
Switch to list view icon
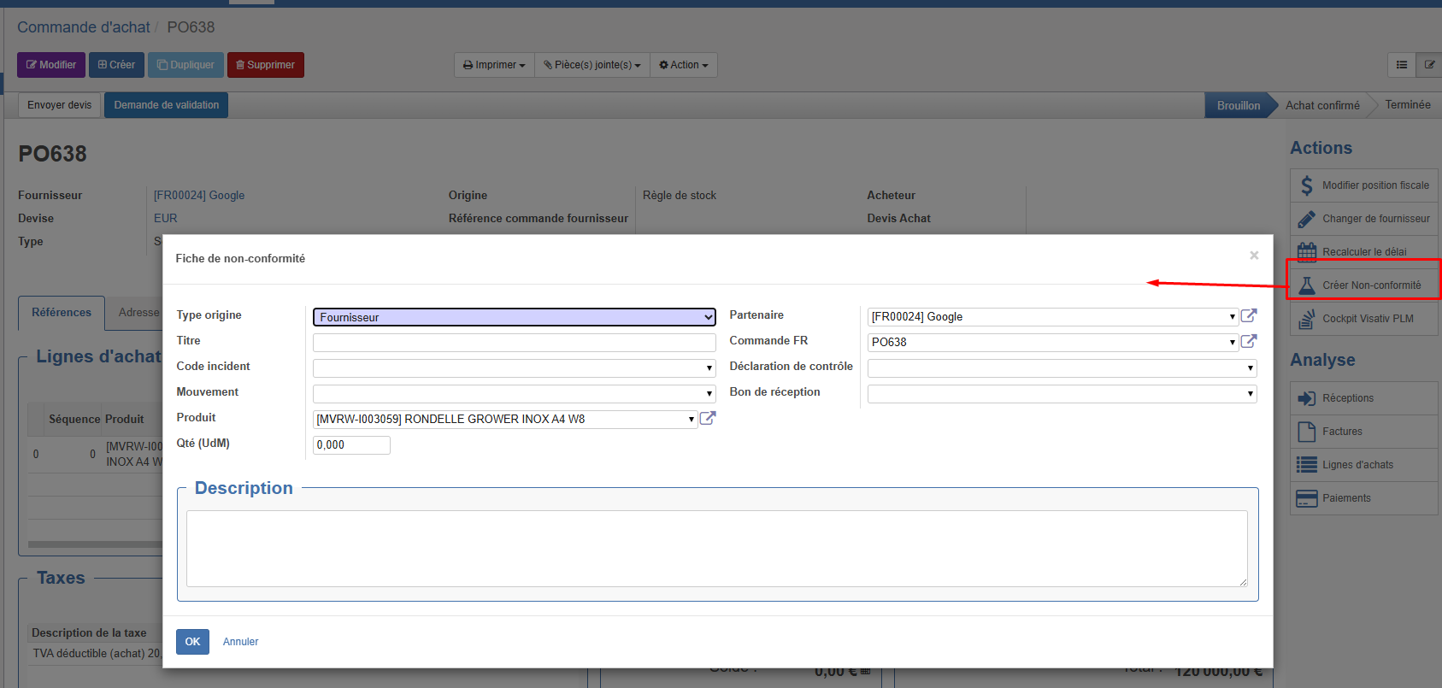[x=1402, y=65]
